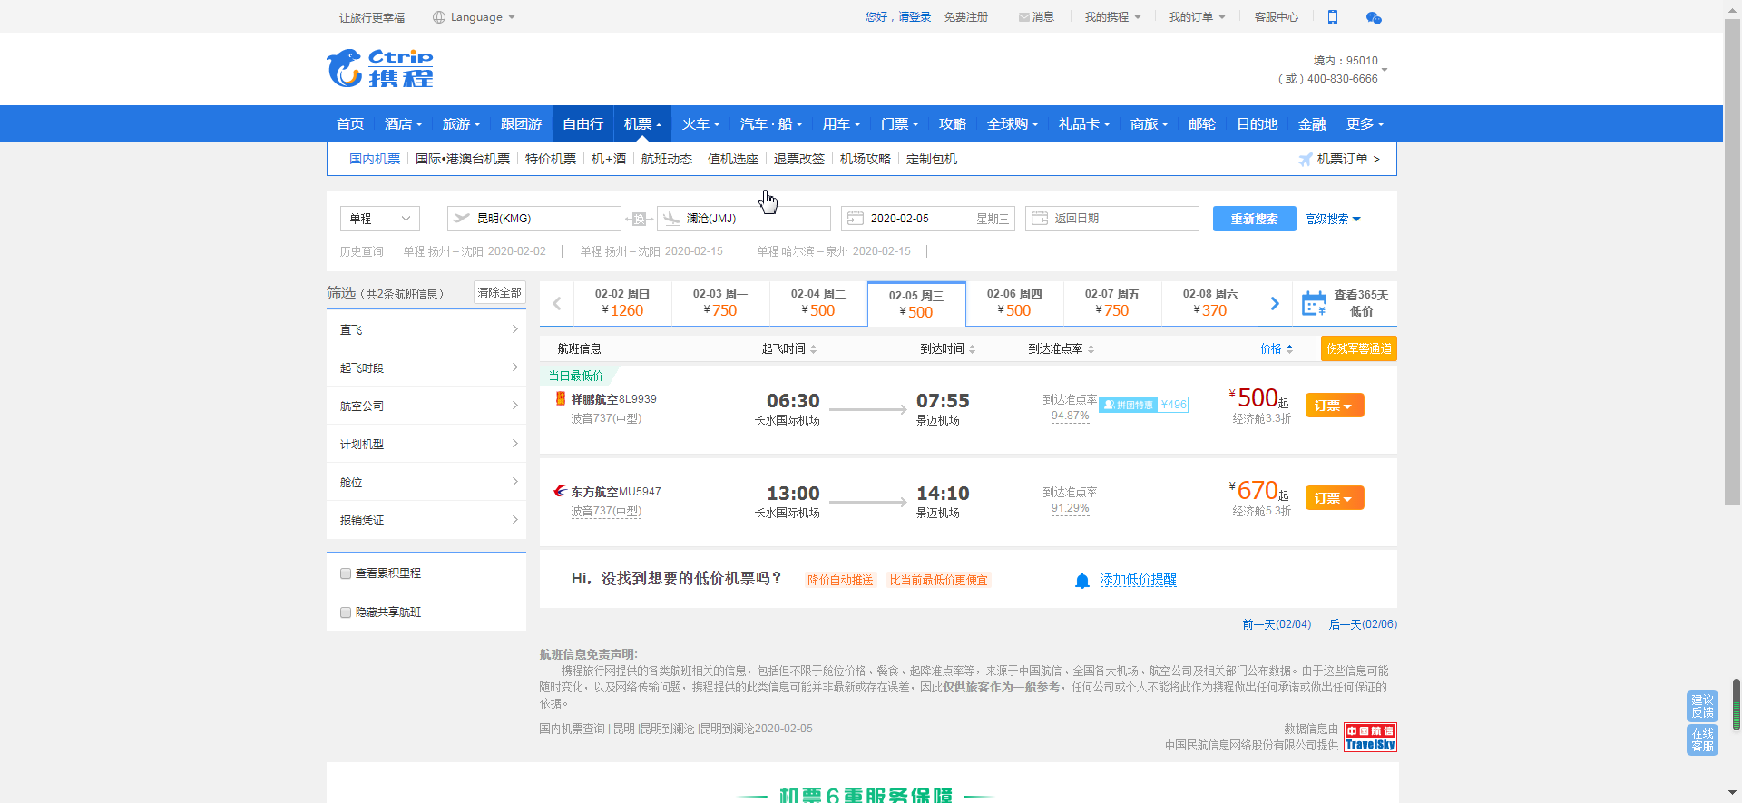The image size is (1742, 803).
Task: Click 添加低价提醒 link
Action: point(1139,581)
